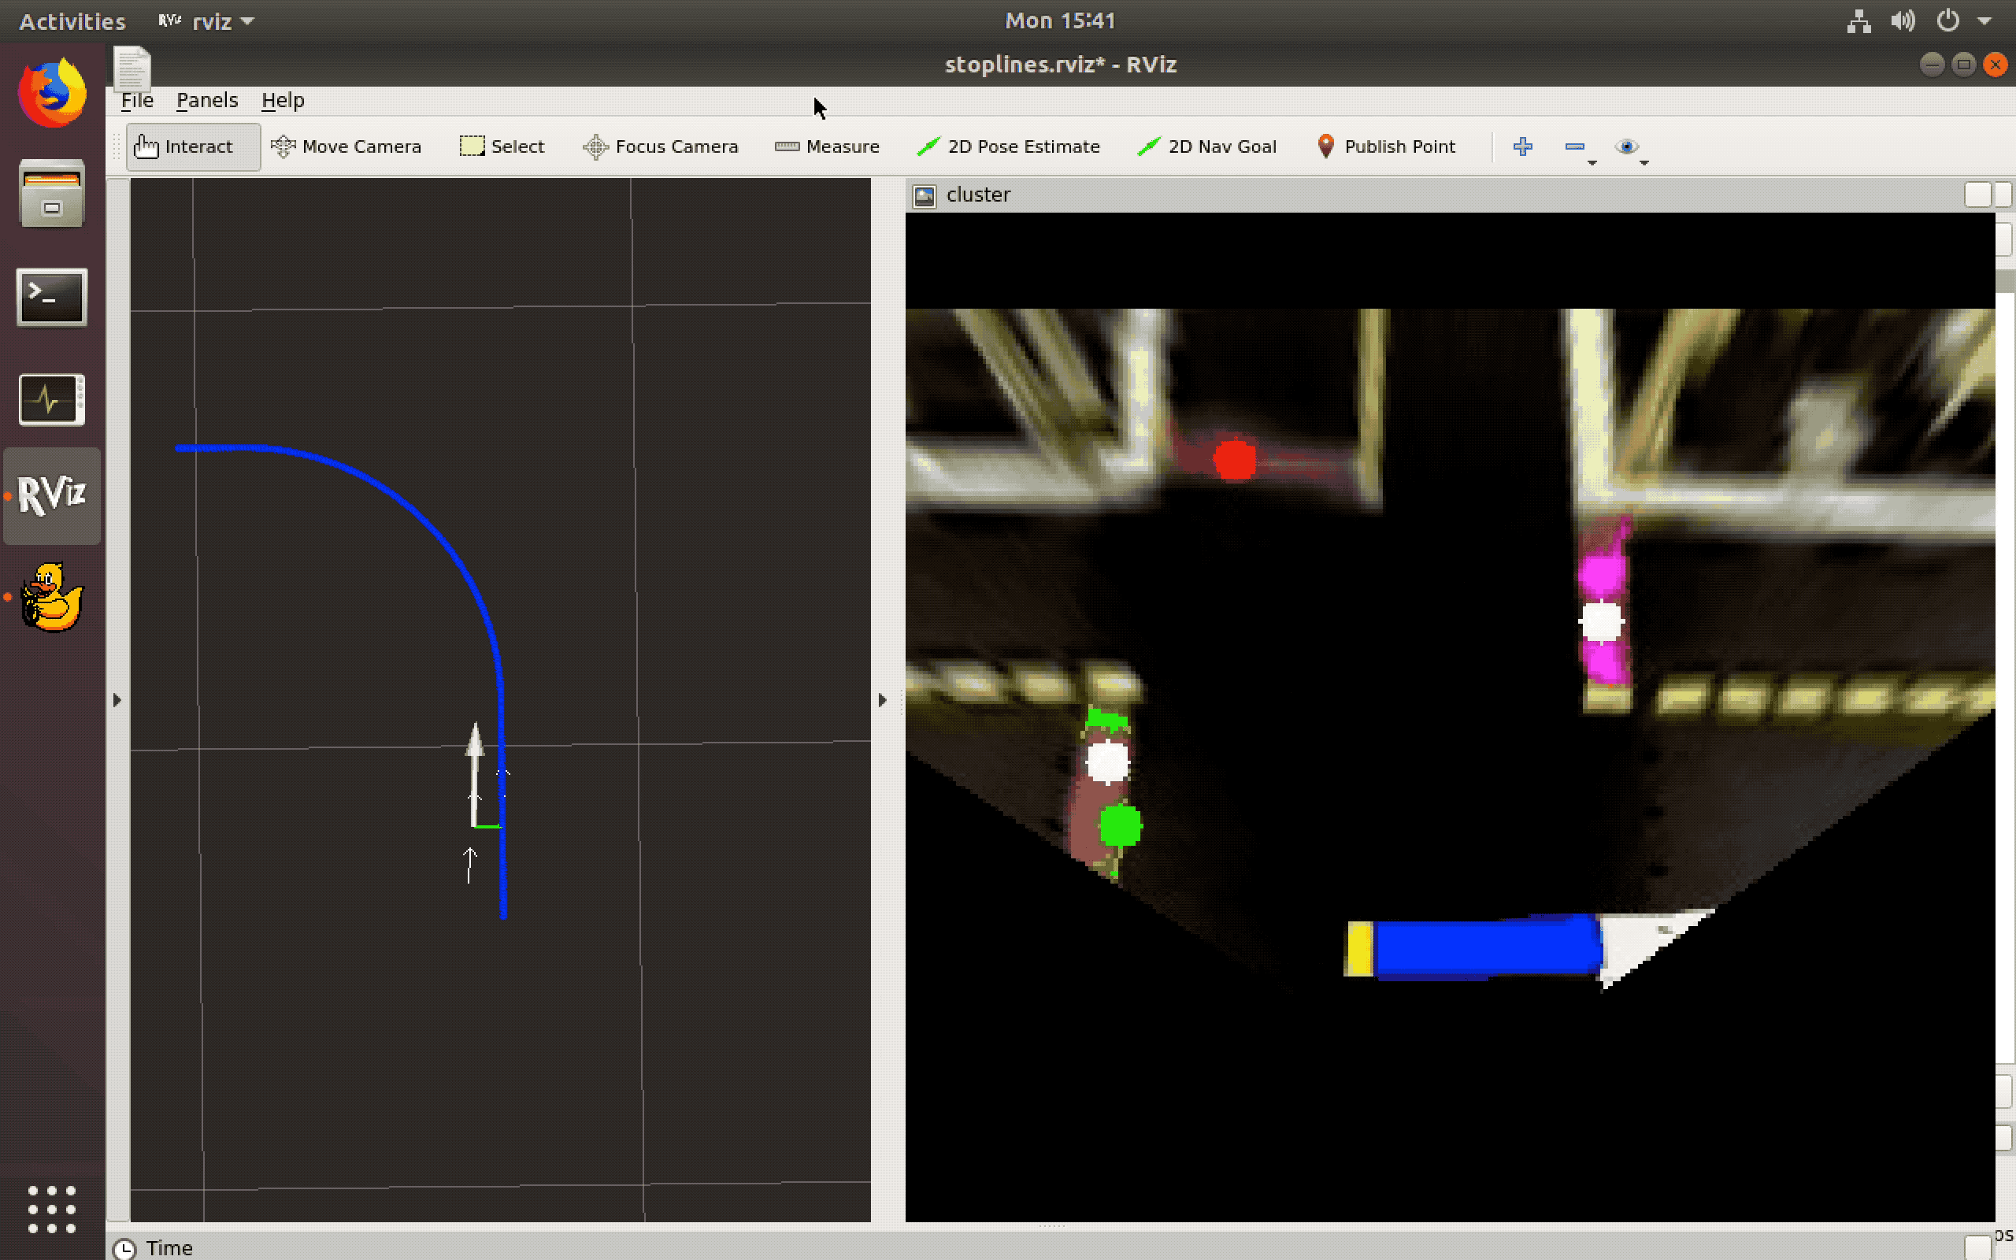Activate the Move Camera tool
This screenshot has height=1260, width=2016.
point(346,146)
